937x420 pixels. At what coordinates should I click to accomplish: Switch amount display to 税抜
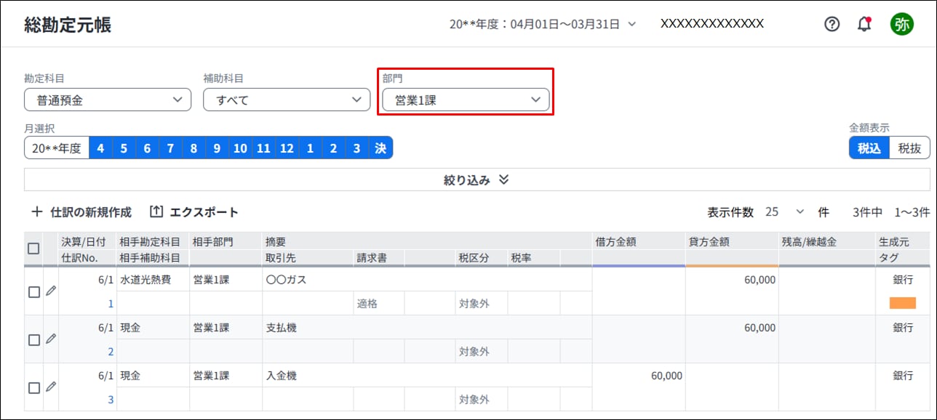point(909,148)
